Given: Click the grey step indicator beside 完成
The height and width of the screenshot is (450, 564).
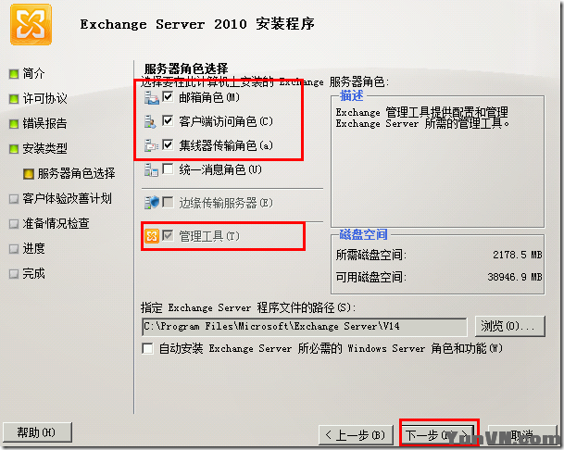Looking at the screenshot, I should (x=14, y=274).
